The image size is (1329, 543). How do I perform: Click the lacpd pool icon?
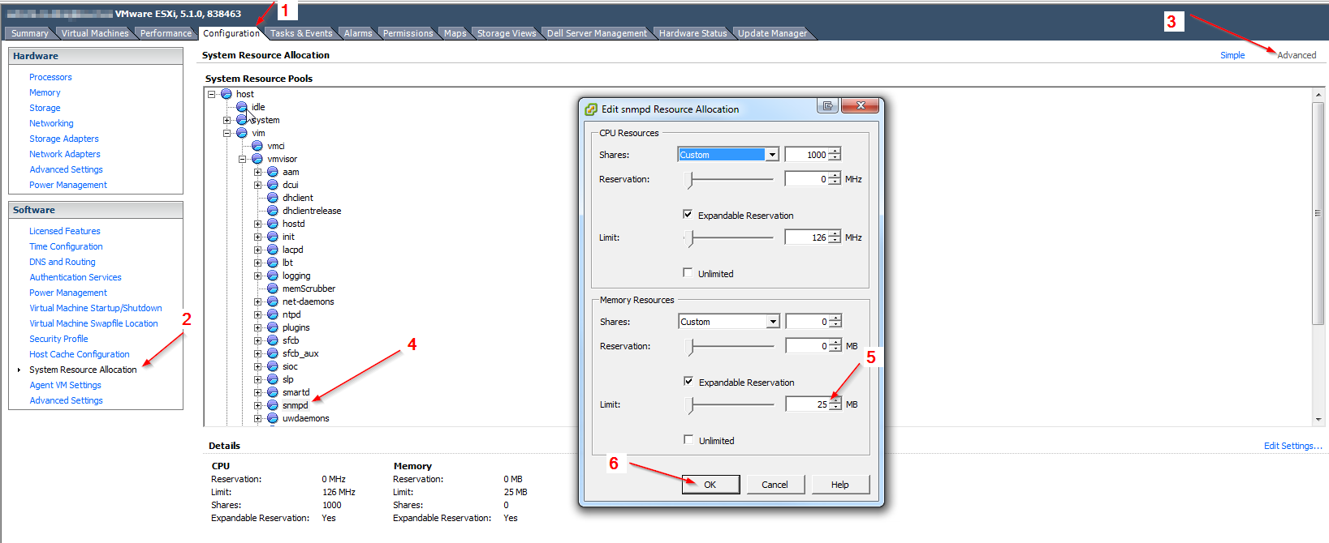pos(273,250)
